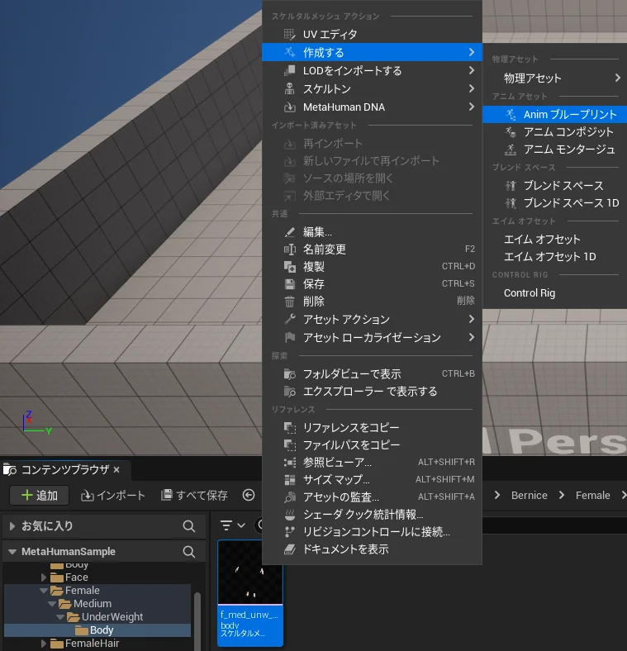Select Control Rig in the submenu
The height and width of the screenshot is (651, 627).
[x=555, y=293]
